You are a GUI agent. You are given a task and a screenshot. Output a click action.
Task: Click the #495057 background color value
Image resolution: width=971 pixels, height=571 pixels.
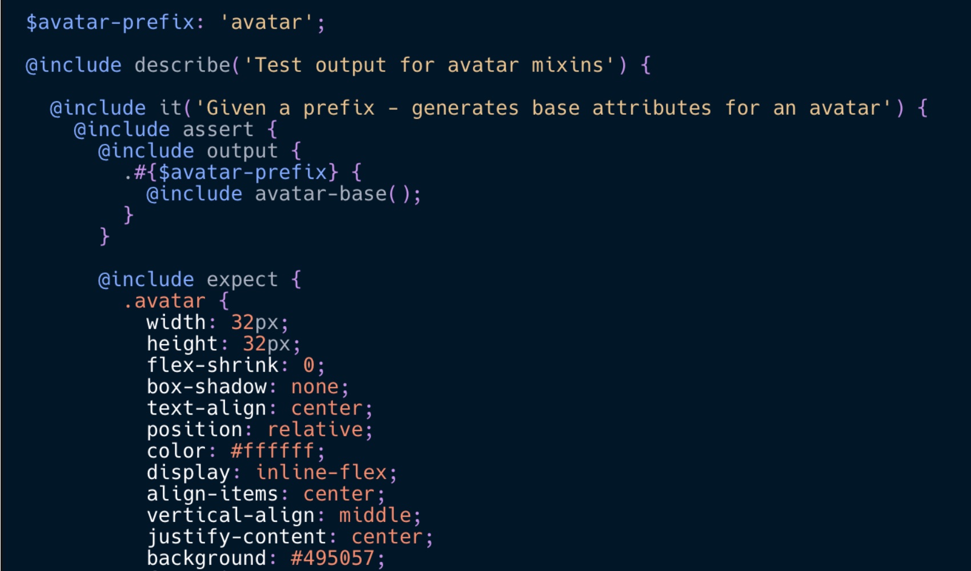(x=332, y=558)
